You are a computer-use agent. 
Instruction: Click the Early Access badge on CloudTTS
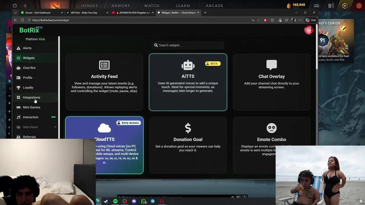tap(128, 123)
